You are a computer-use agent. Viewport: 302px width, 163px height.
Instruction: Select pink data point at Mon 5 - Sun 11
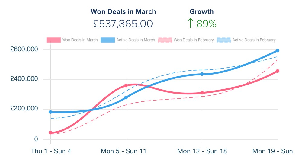click(x=126, y=85)
